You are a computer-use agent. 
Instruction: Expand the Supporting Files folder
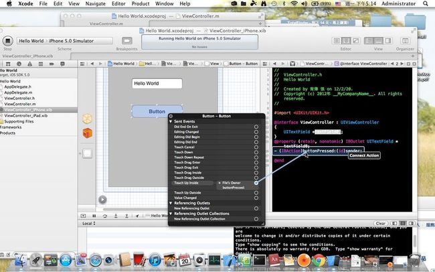point(19,121)
